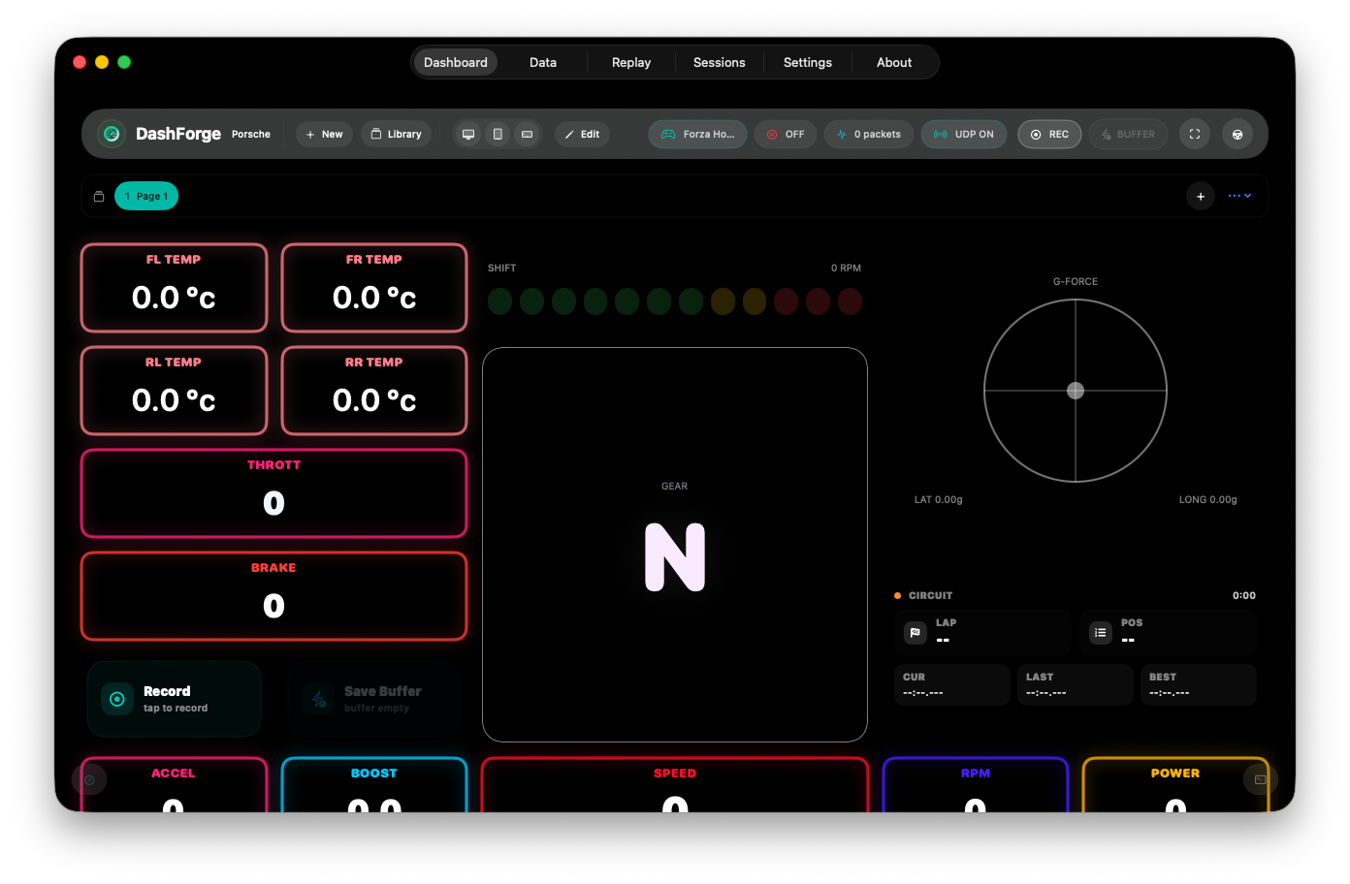The height and width of the screenshot is (884, 1350).
Task: Click the Save Buffer lightning icon
Action: 318,699
